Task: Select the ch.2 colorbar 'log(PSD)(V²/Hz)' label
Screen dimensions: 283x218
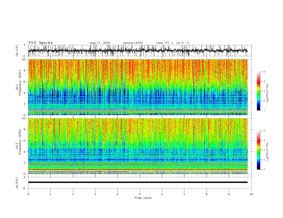Action: coord(267,151)
